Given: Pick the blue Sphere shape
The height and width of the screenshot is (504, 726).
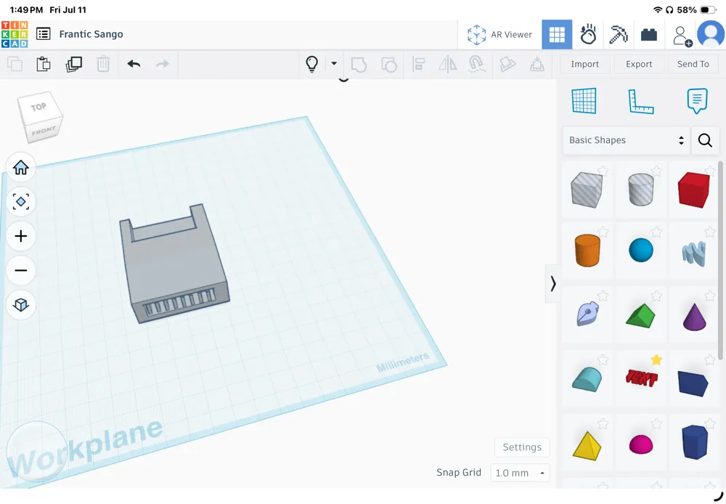Looking at the screenshot, I should tap(641, 250).
